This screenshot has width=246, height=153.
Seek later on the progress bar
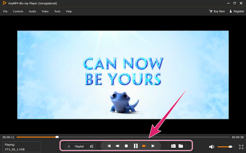click(144, 137)
